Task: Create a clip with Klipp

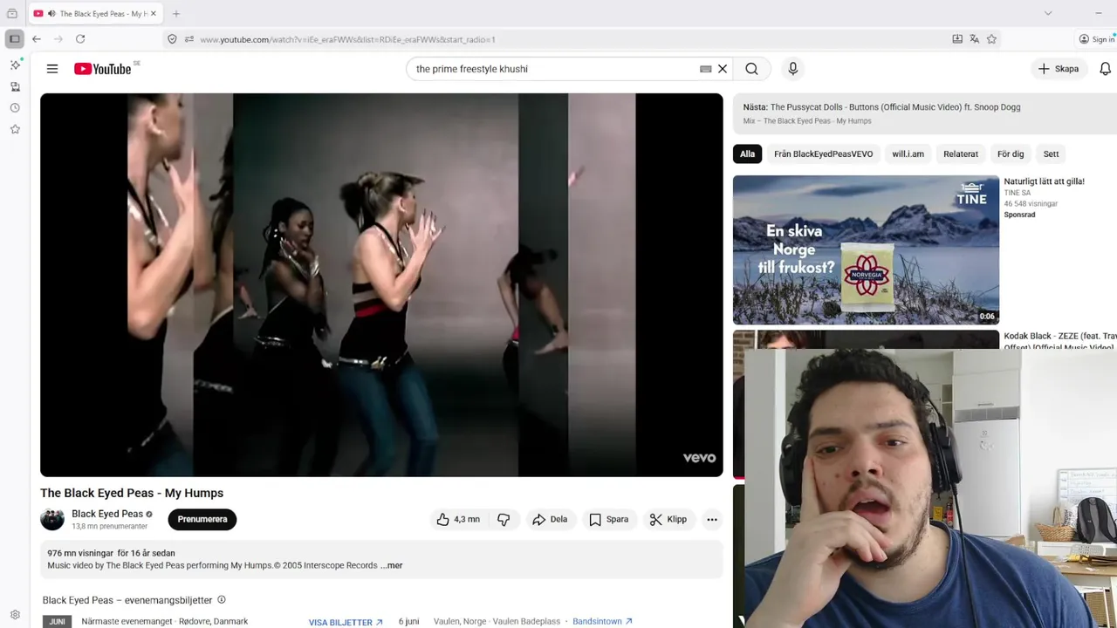Action: (668, 519)
